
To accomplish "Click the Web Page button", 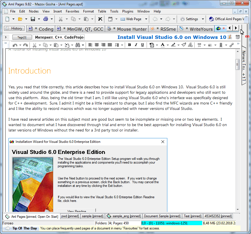I will pos(131,19).
